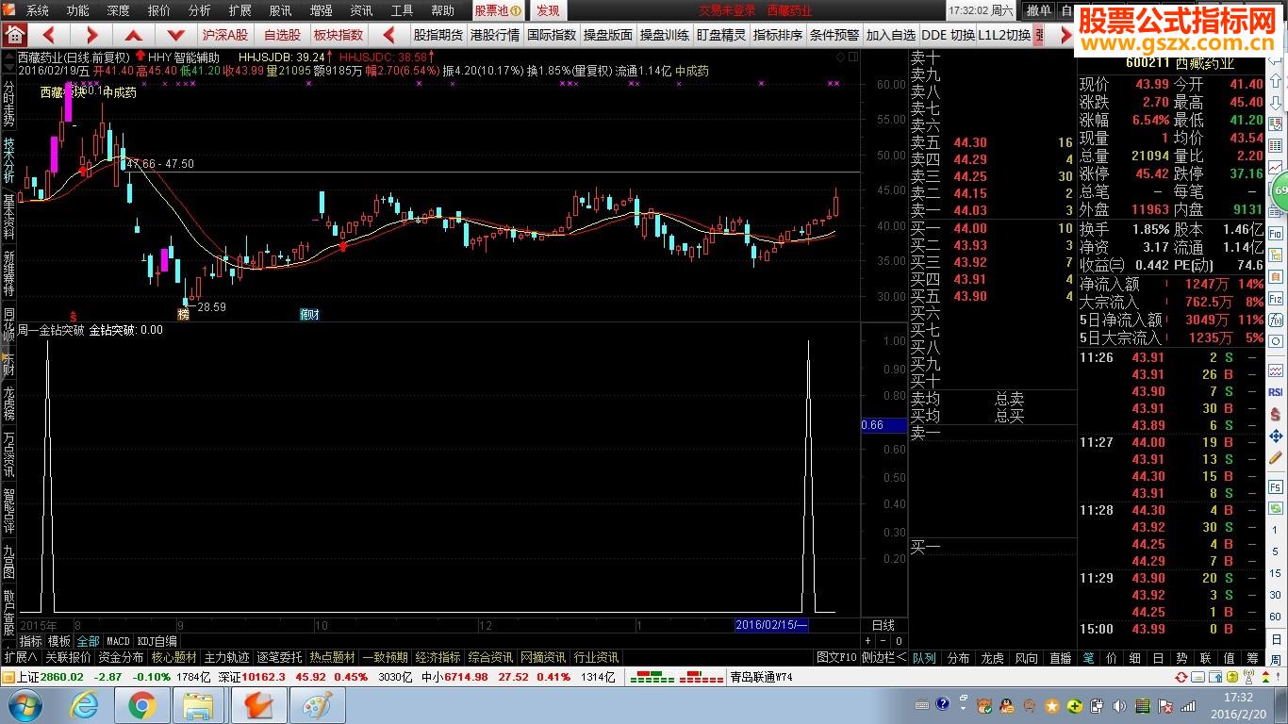Click the red forward arrow in the toolbar
Screen dimensions: 1288x724
pyautogui.click(x=91, y=35)
